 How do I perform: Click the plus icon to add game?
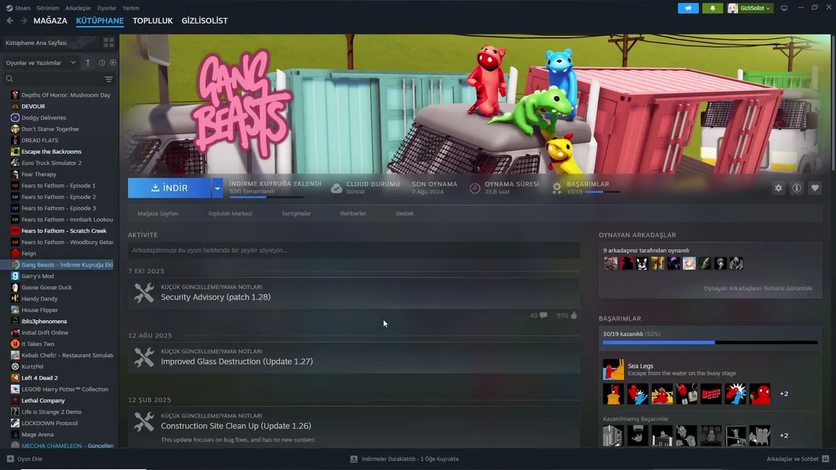pos(10,459)
